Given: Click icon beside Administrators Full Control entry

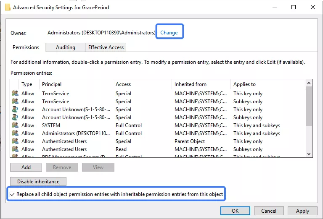Looking at the screenshot, I should pyautogui.click(x=15, y=133).
